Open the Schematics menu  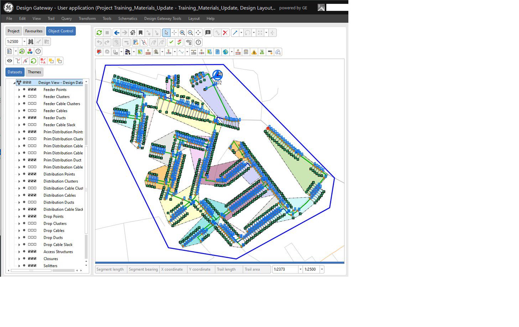[128, 19]
